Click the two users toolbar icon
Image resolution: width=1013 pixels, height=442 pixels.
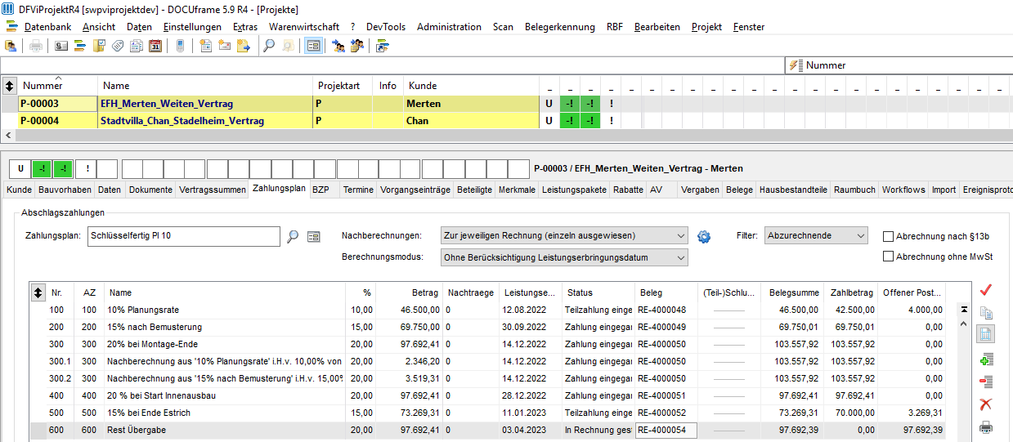[x=338, y=46]
